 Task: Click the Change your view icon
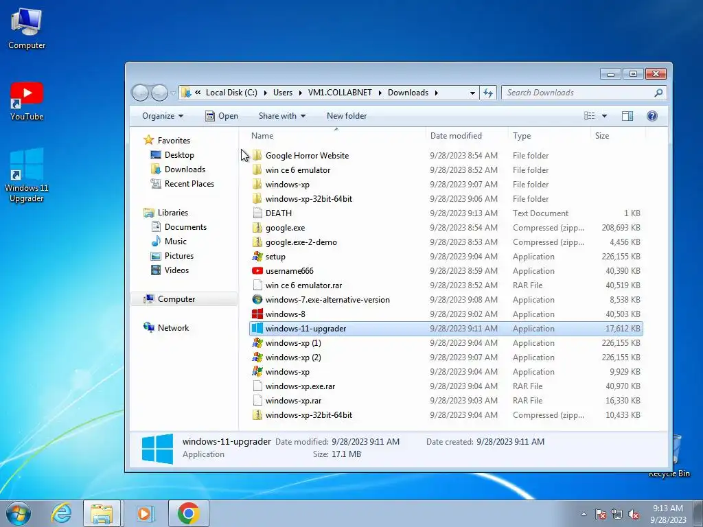tap(589, 116)
